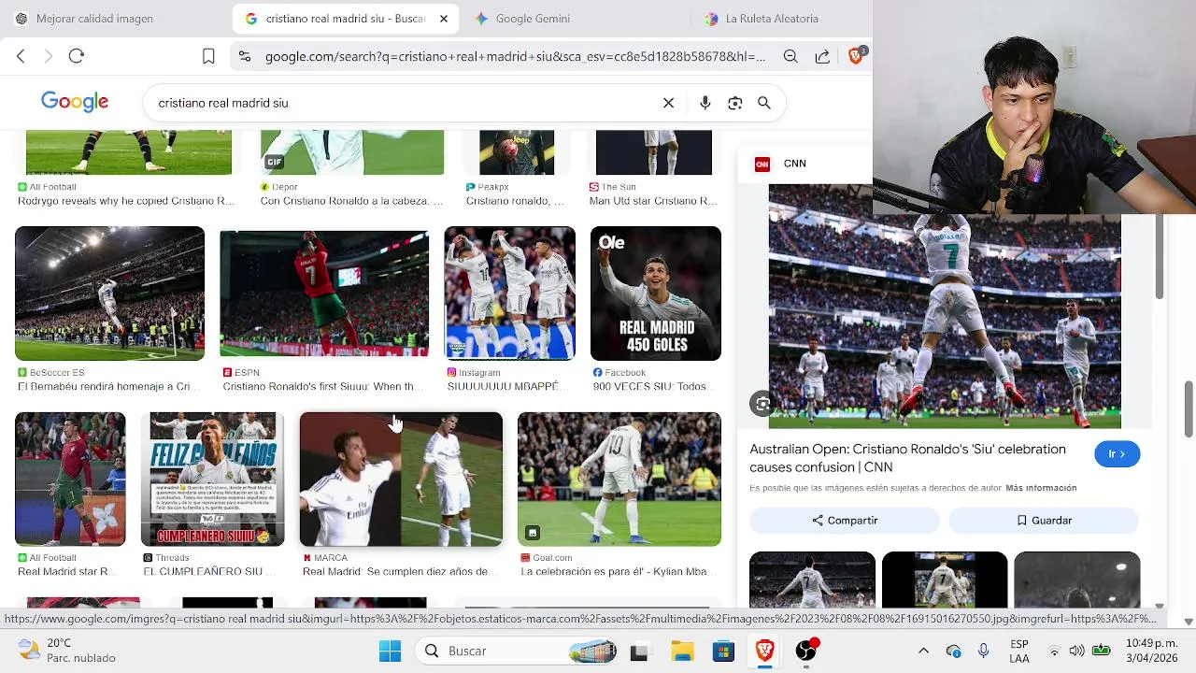Close the cristiano real madrid siu tab
Screen dimensions: 1196x673
coord(444,19)
